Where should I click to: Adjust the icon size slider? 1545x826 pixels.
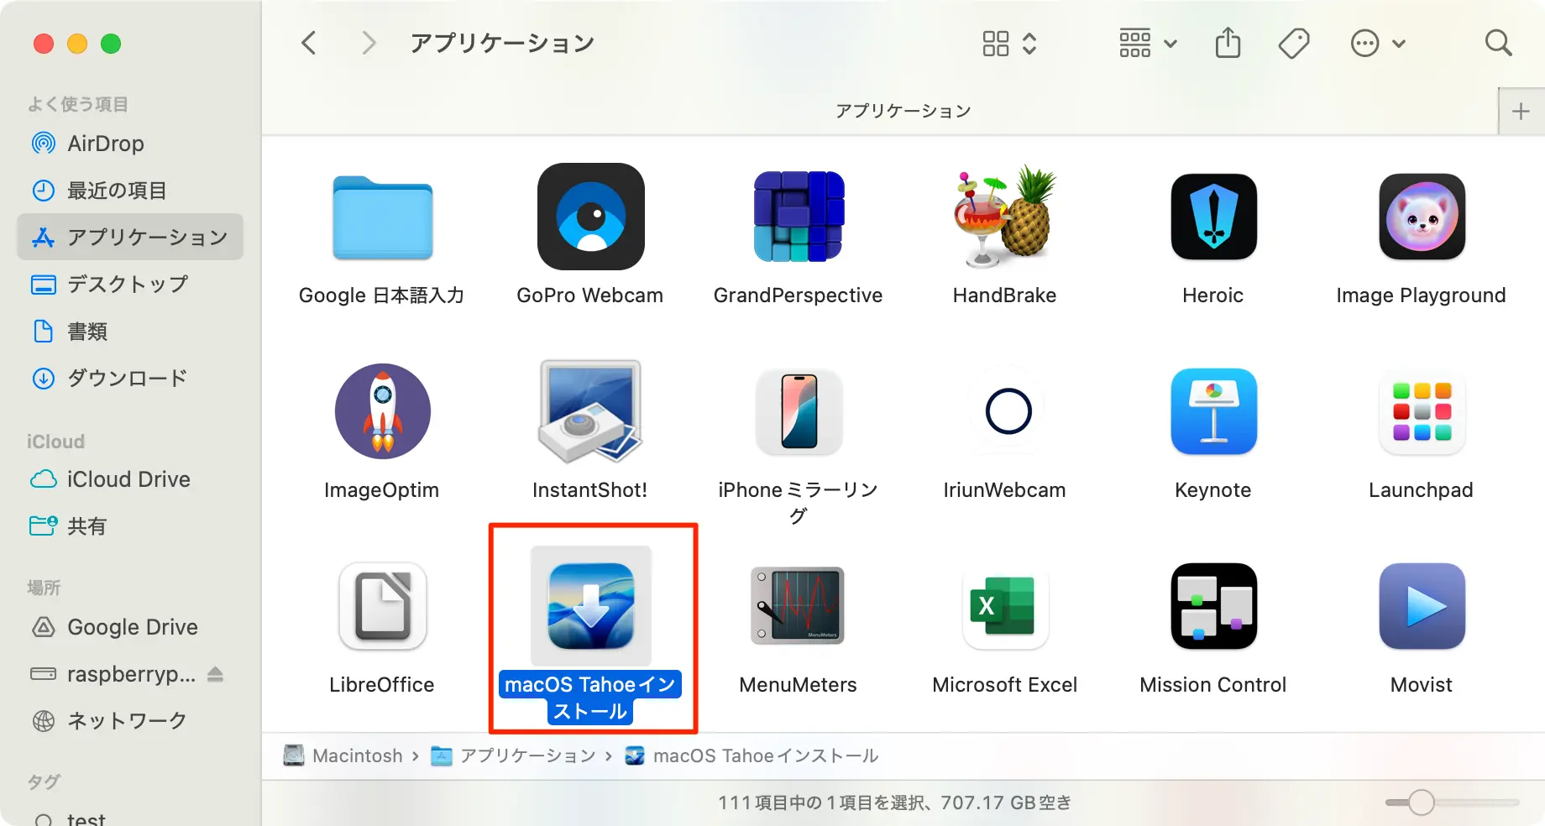tap(1421, 802)
